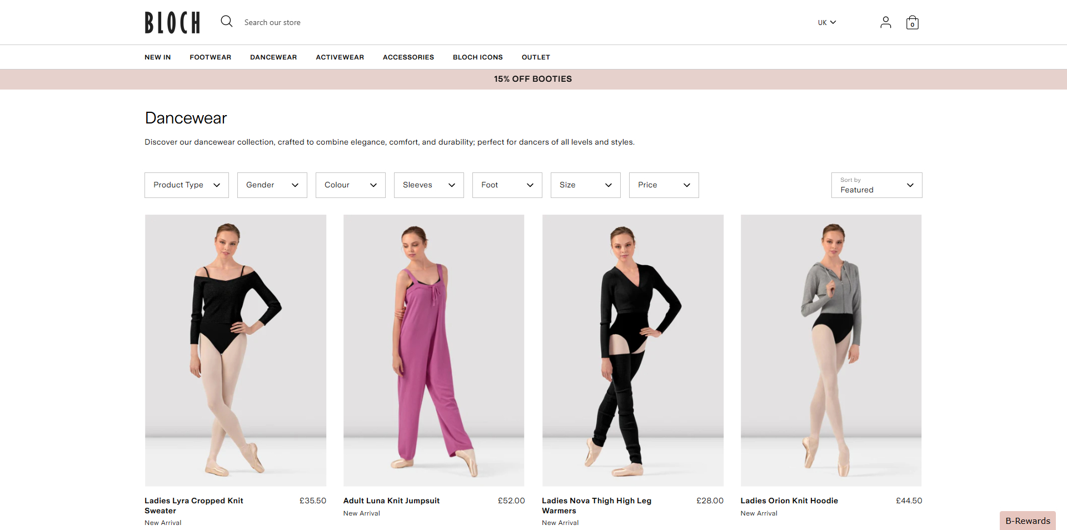Open the UK region selector
The height and width of the screenshot is (530, 1067).
point(826,22)
